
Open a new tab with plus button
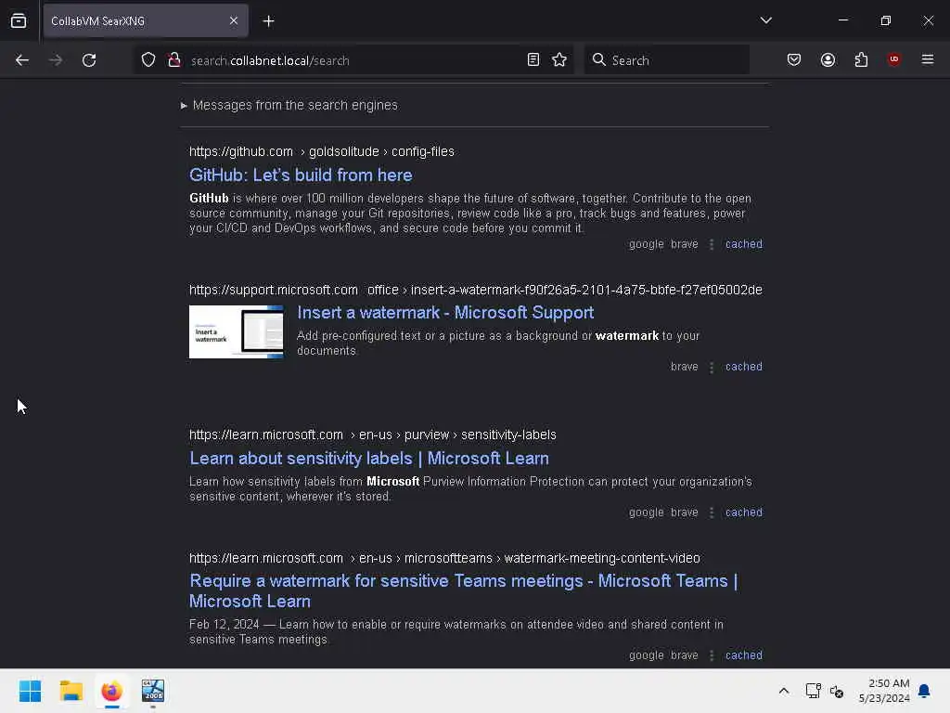click(268, 21)
